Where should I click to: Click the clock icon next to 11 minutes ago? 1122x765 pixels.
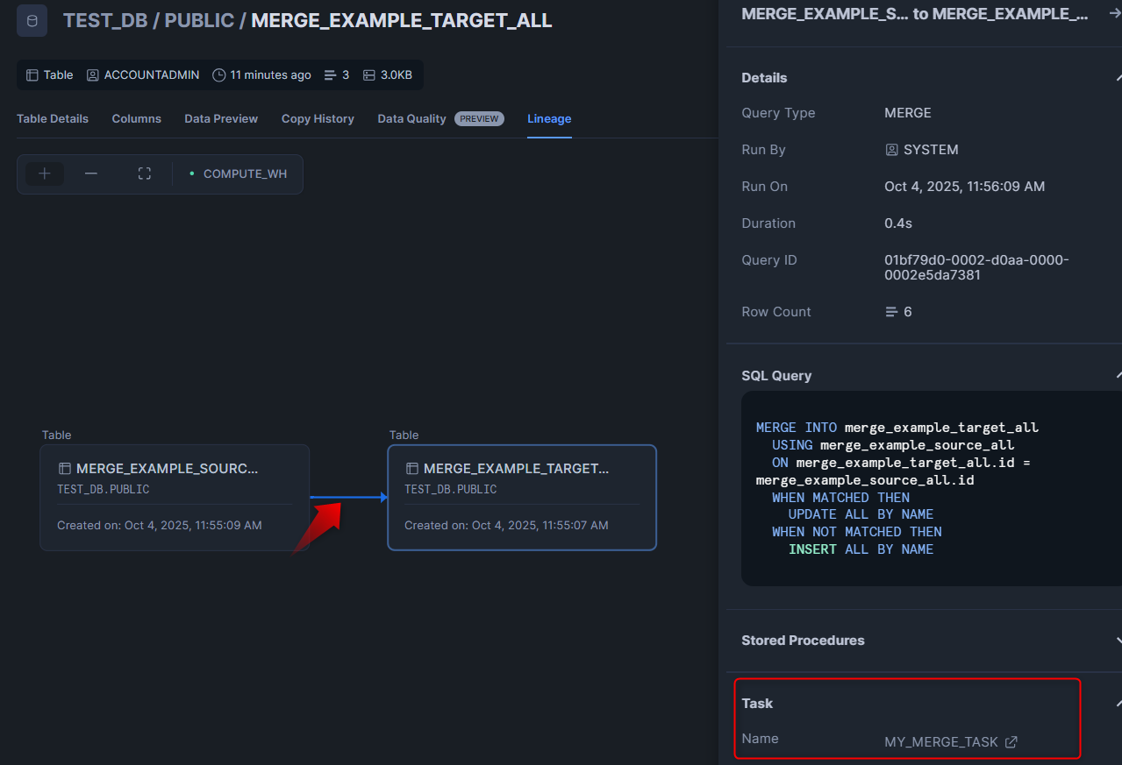(218, 75)
